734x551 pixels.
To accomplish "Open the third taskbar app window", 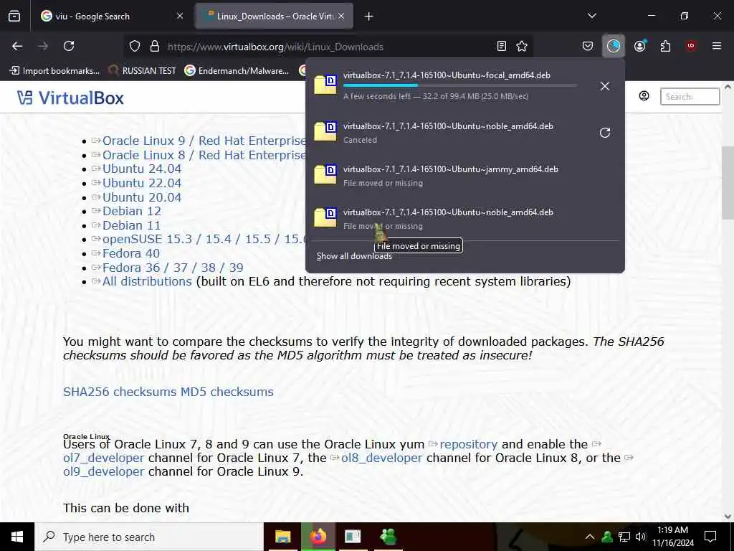I will click(x=353, y=537).
